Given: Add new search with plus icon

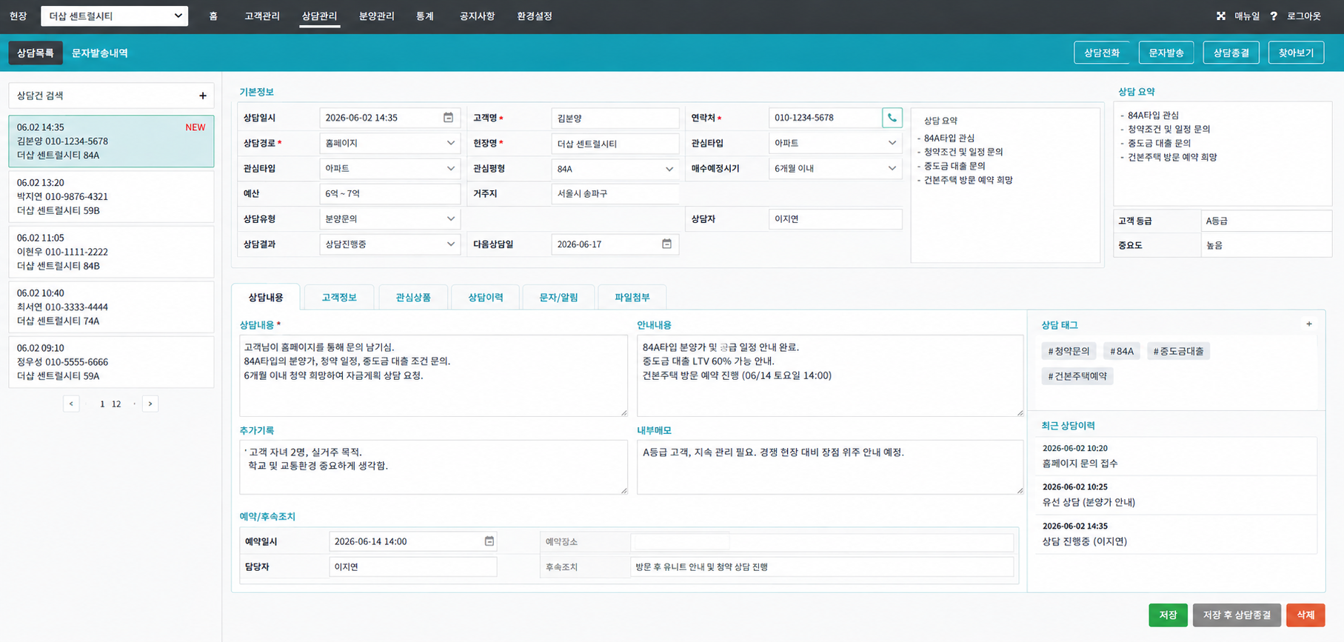Looking at the screenshot, I should [203, 96].
